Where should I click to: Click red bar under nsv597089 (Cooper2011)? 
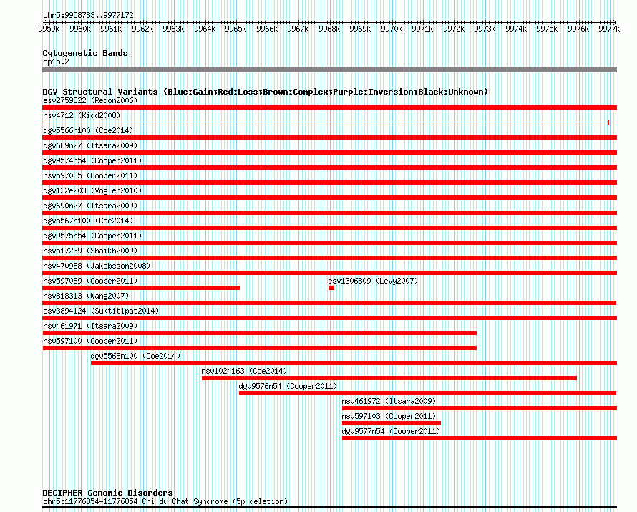point(141,288)
